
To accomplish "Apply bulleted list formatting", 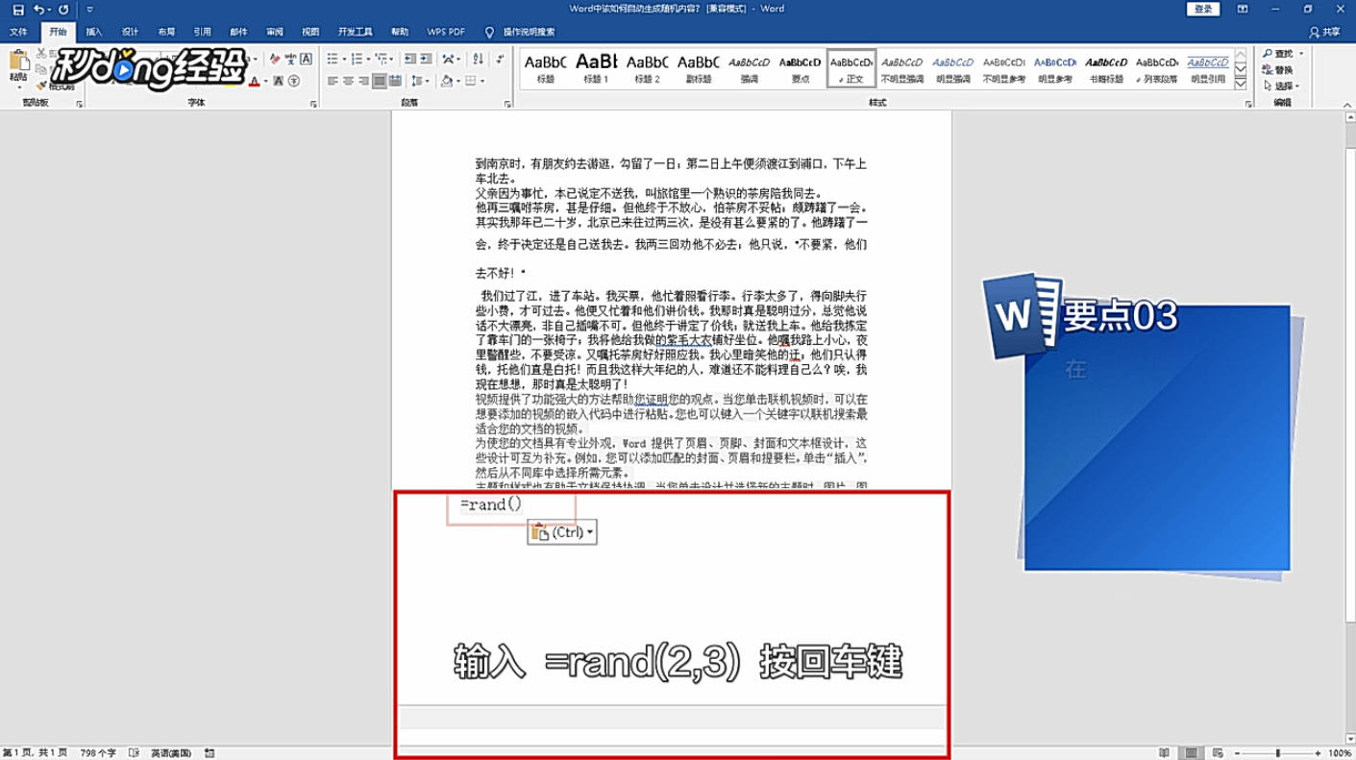I will [332, 58].
